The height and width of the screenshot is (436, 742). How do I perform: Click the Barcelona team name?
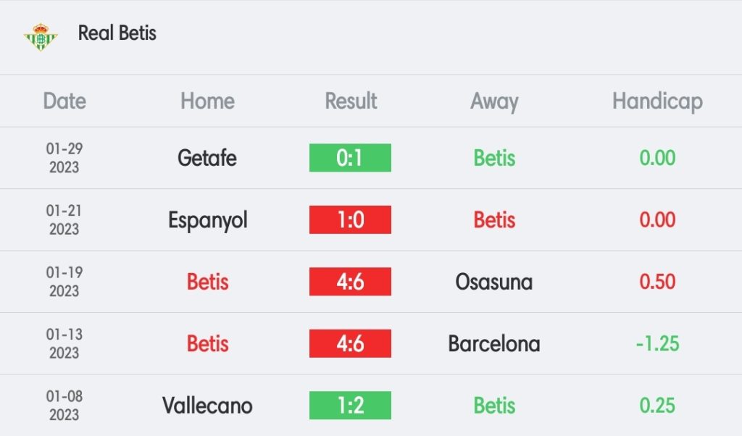(494, 344)
